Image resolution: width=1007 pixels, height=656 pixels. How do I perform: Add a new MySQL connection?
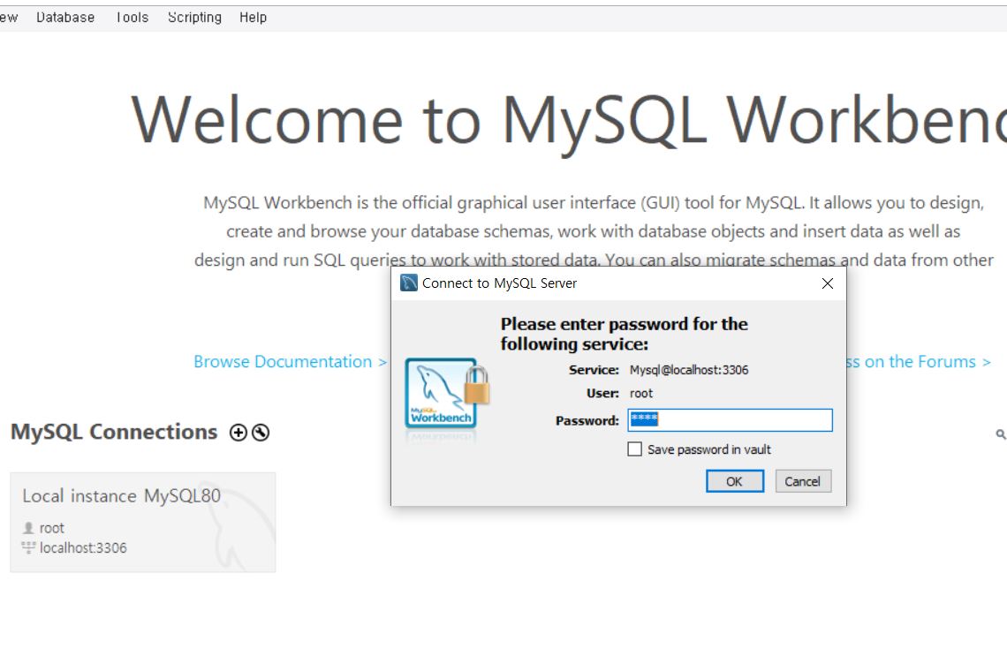click(238, 433)
